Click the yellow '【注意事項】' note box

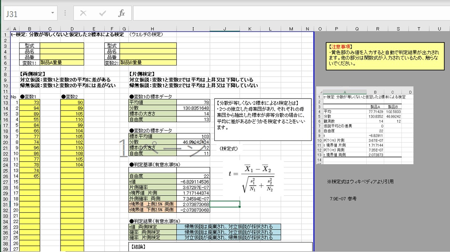(385, 56)
